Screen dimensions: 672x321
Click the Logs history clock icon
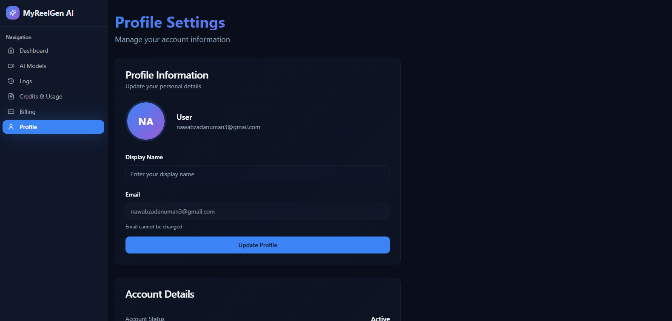(11, 81)
